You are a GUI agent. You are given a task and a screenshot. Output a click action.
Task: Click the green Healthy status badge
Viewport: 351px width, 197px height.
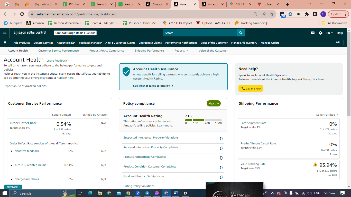point(214,103)
